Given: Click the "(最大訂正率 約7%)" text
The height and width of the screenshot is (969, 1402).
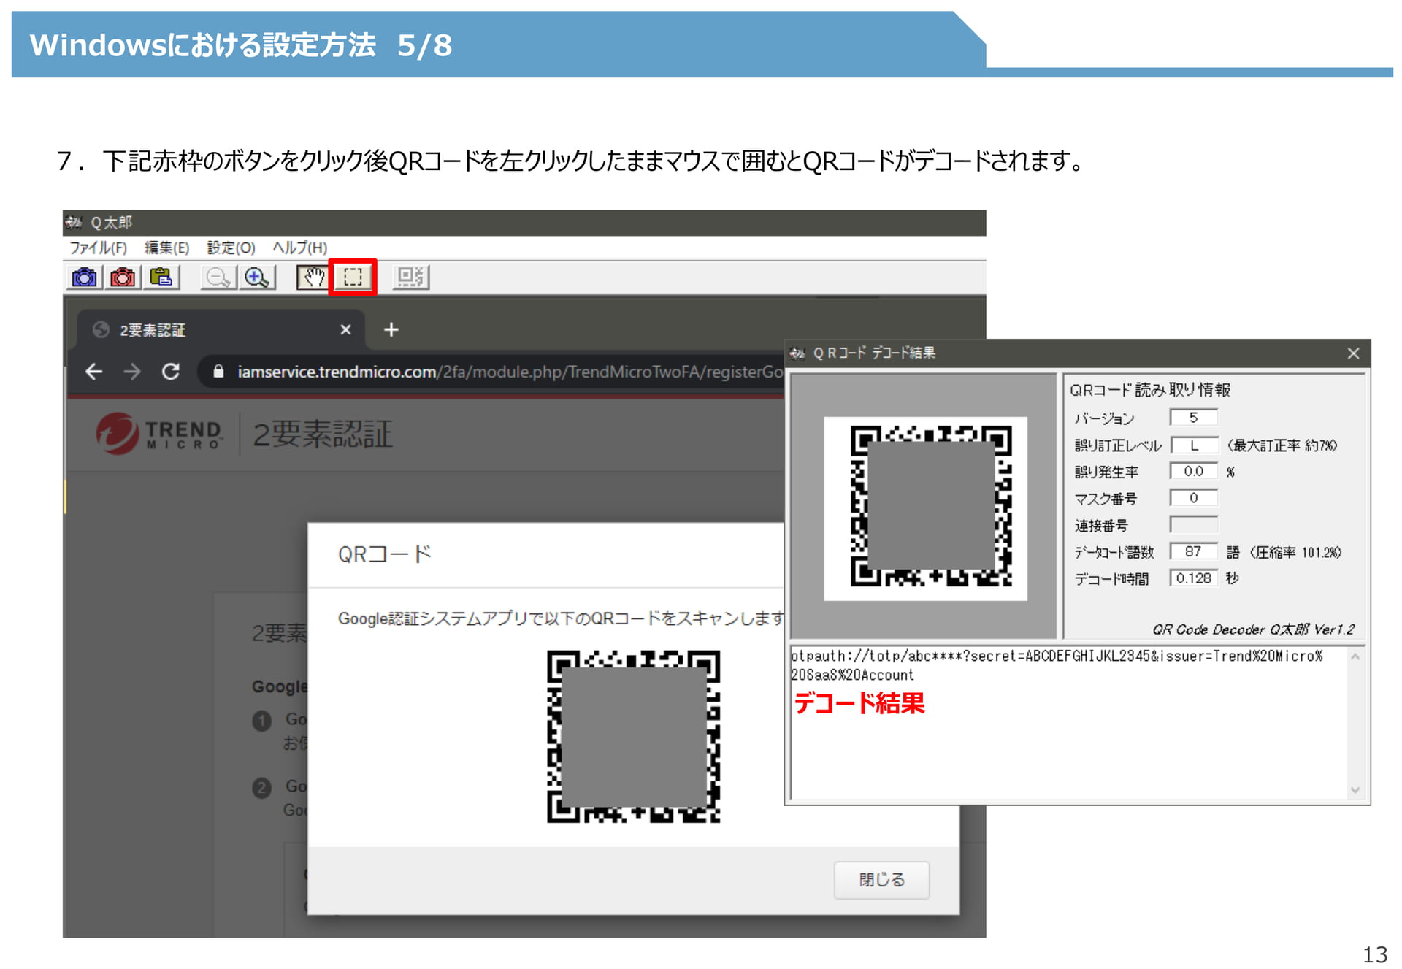Looking at the screenshot, I should pyautogui.click(x=1282, y=445).
